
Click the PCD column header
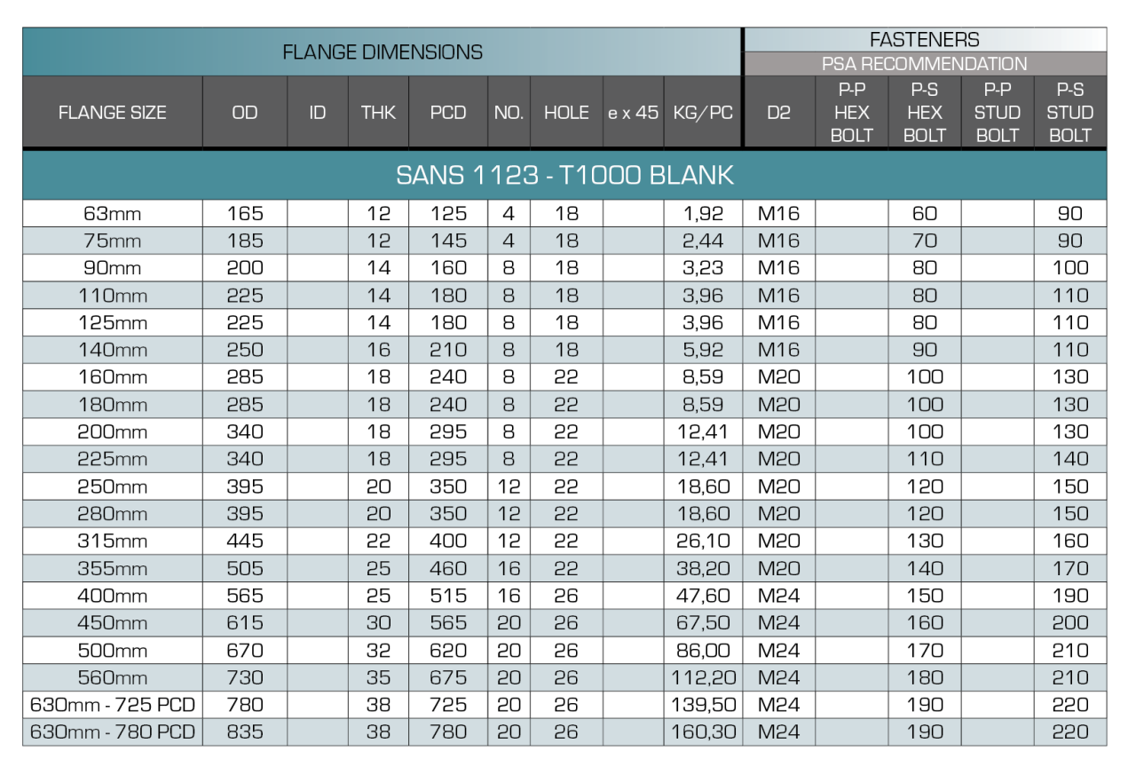[448, 113]
